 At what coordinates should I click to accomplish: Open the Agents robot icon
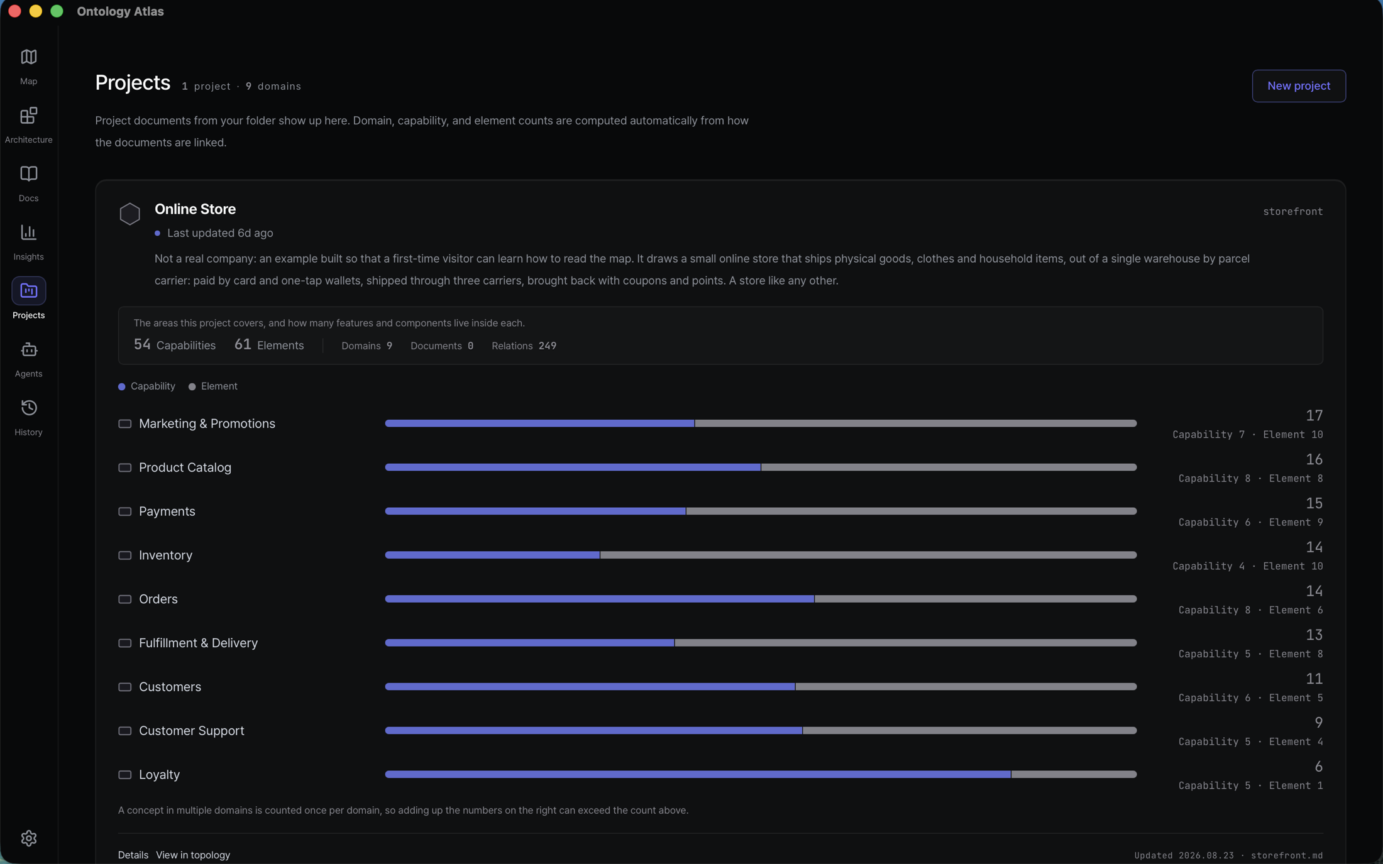click(x=29, y=349)
